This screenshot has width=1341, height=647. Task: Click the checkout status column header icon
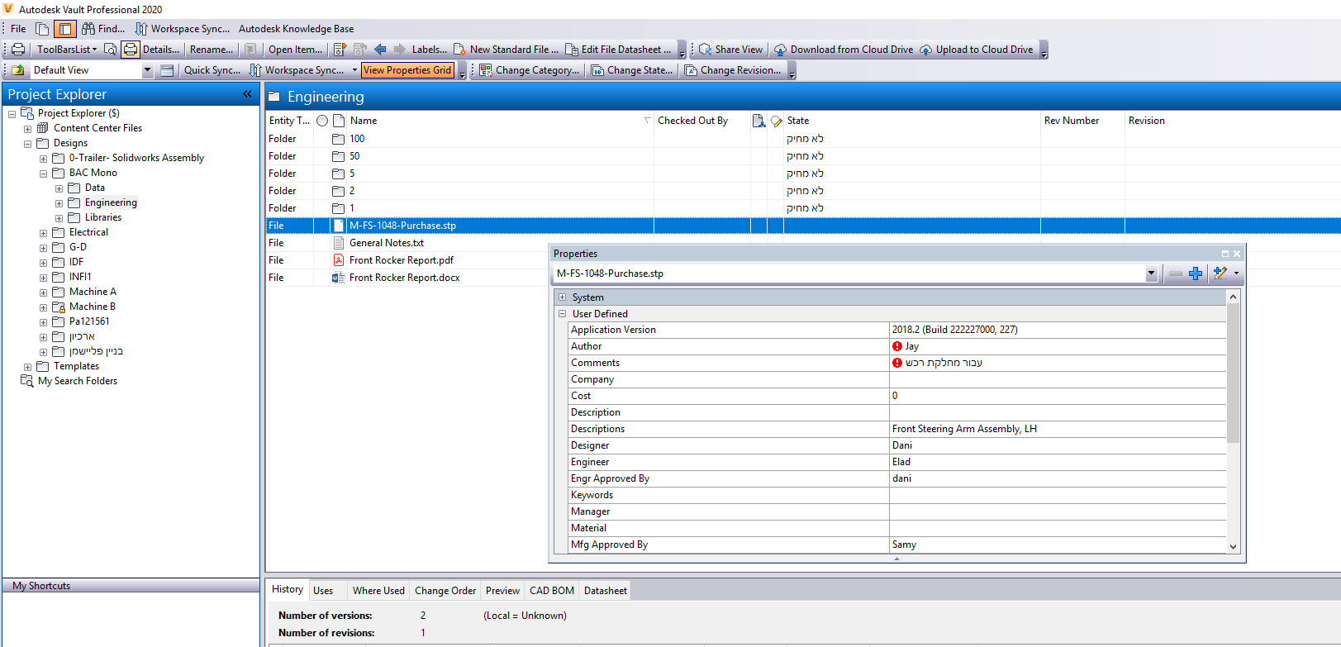(758, 121)
